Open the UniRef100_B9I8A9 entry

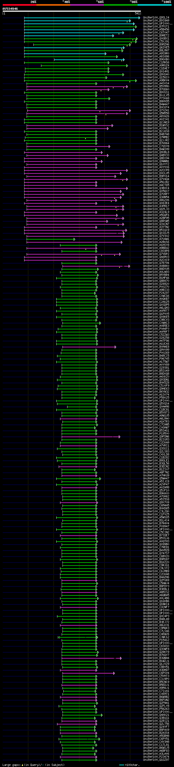[x=156, y=21]
